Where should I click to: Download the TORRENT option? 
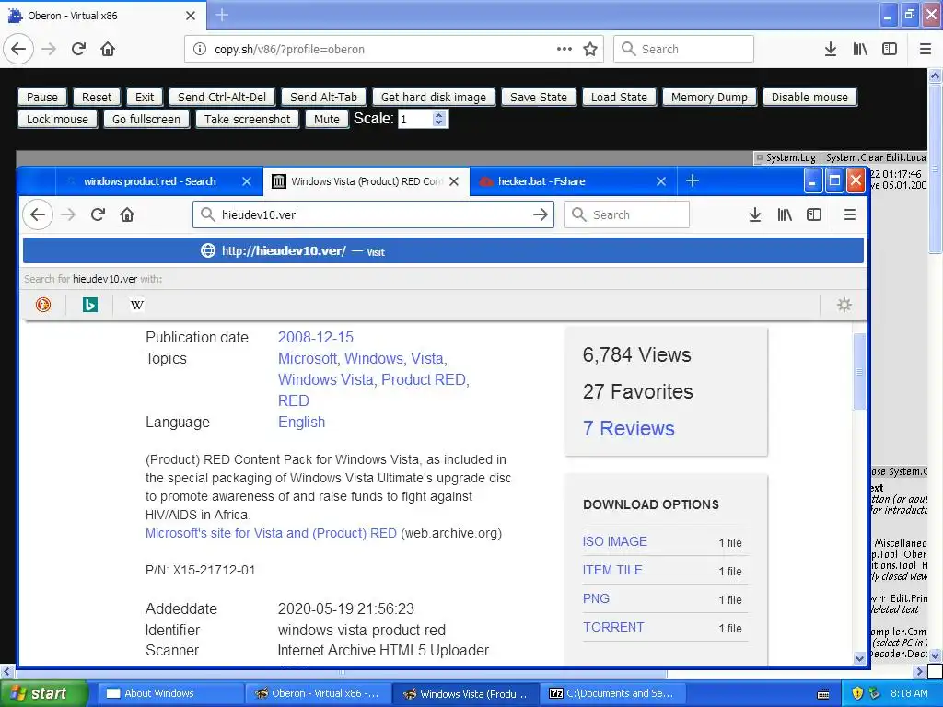[612, 627]
